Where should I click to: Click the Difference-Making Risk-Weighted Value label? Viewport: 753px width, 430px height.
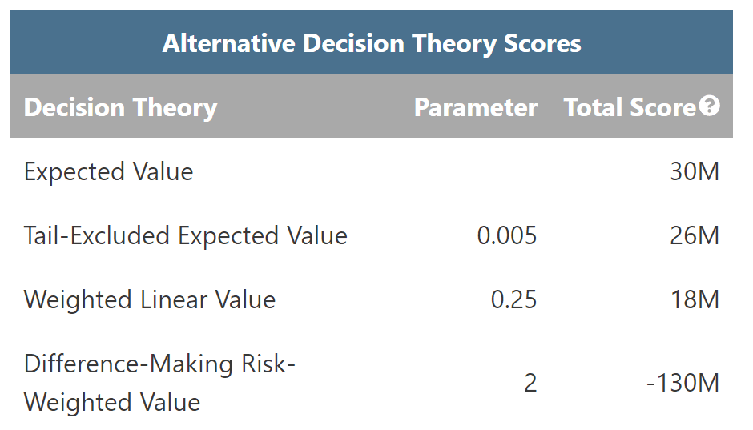click(x=159, y=383)
